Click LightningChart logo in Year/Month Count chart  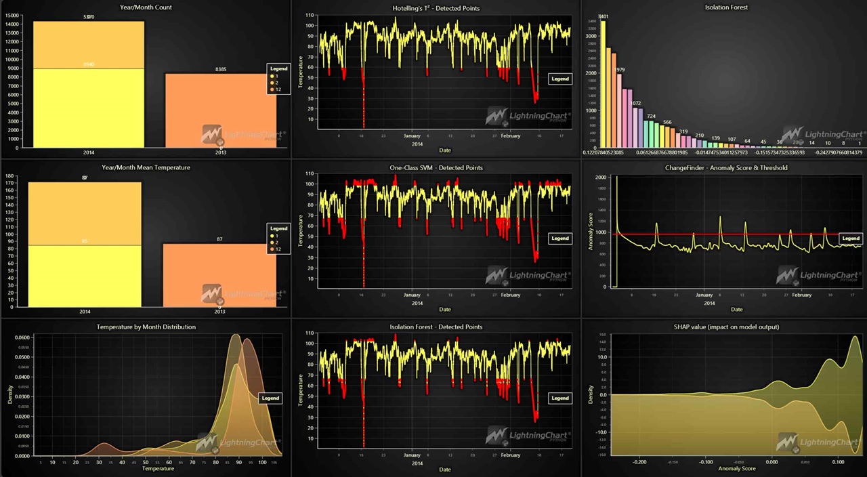pyautogui.click(x=244, y=135)
